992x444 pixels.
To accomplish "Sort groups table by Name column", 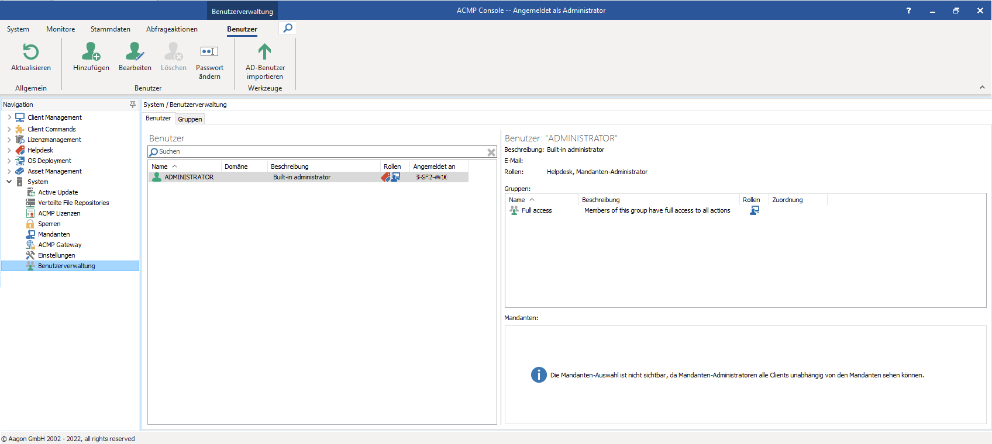I will tap(542, 200).
